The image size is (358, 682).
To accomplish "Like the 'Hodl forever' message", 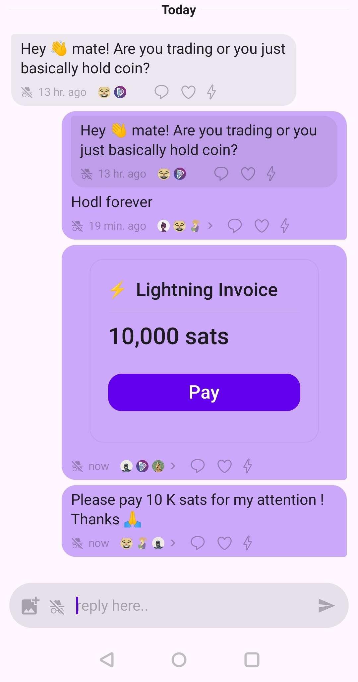I will (262, 226).
